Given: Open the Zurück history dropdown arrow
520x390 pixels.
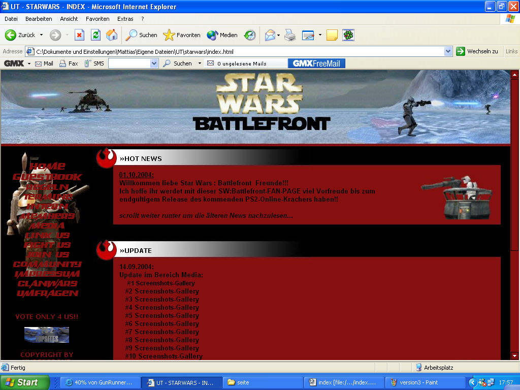Looking at the screenshot, I should [42, 35].
